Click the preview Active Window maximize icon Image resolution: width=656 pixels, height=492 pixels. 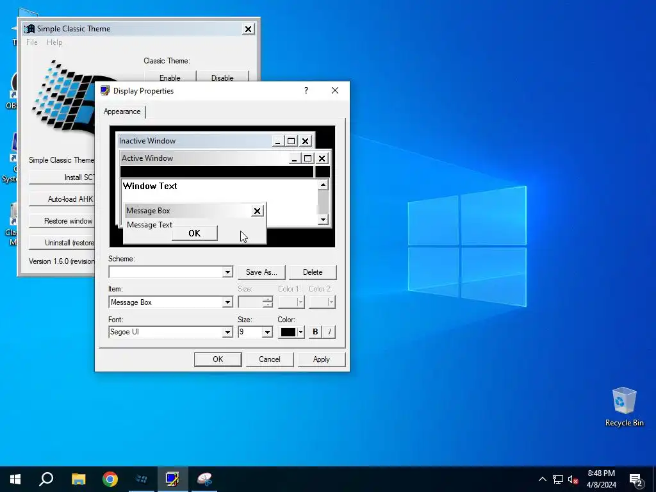[x=308, y=159]
